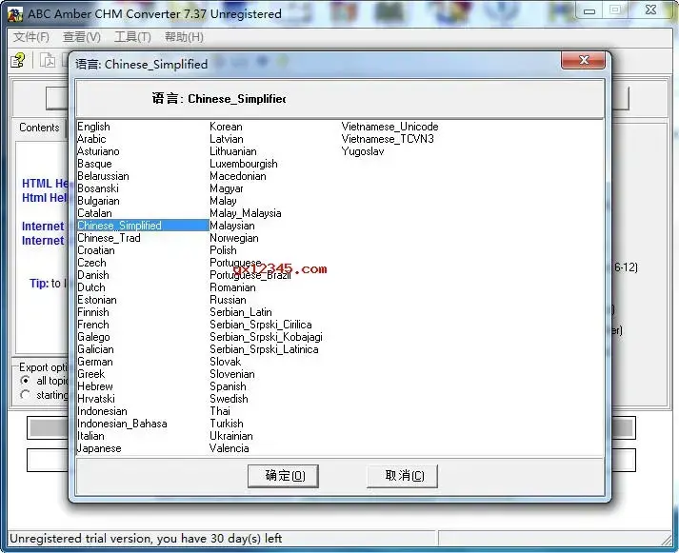Select Arabic in the language list
Image resolution: width=679 pixels, height=553 pixels.
(91, 139)
